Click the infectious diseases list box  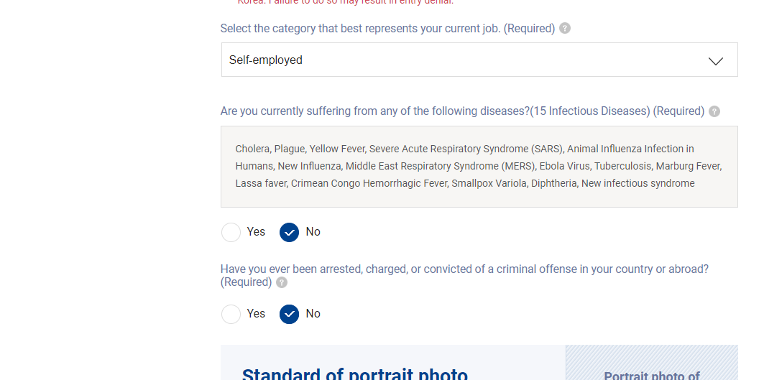click(479, 167)
